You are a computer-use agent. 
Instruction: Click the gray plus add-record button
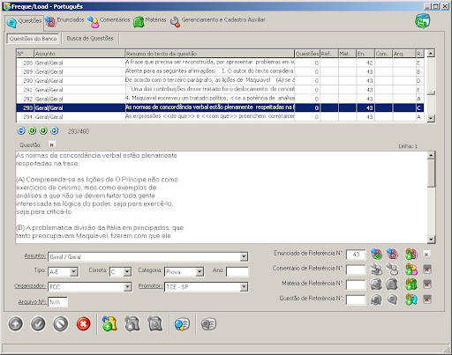coord(16,324)
